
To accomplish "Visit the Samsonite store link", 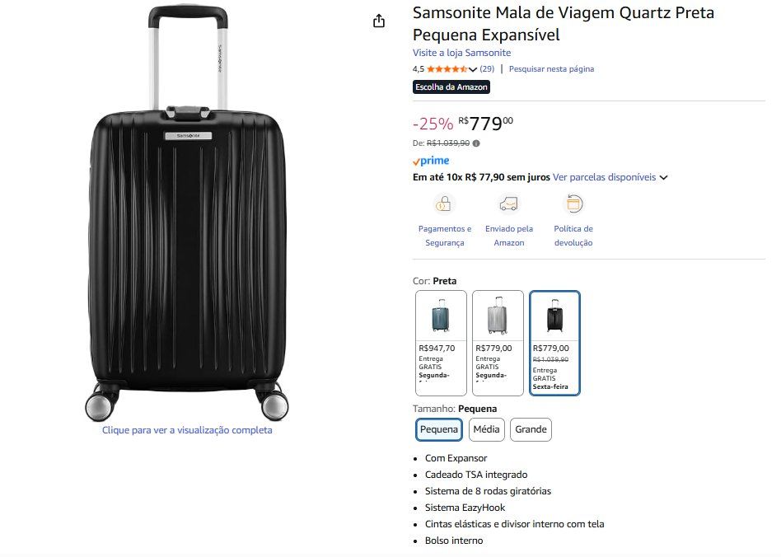I will (x=461, y=53).
